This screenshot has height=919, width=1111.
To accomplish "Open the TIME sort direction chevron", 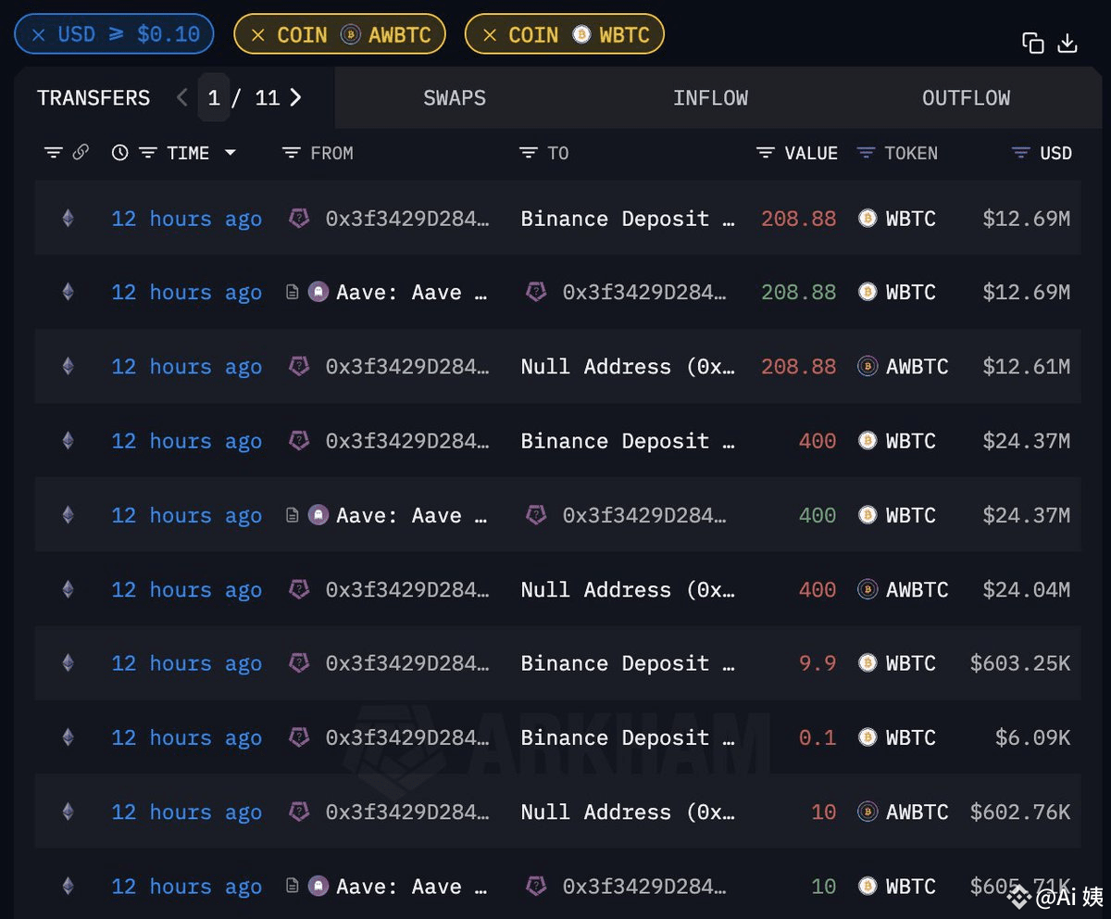I will click(x=230, y=154).
